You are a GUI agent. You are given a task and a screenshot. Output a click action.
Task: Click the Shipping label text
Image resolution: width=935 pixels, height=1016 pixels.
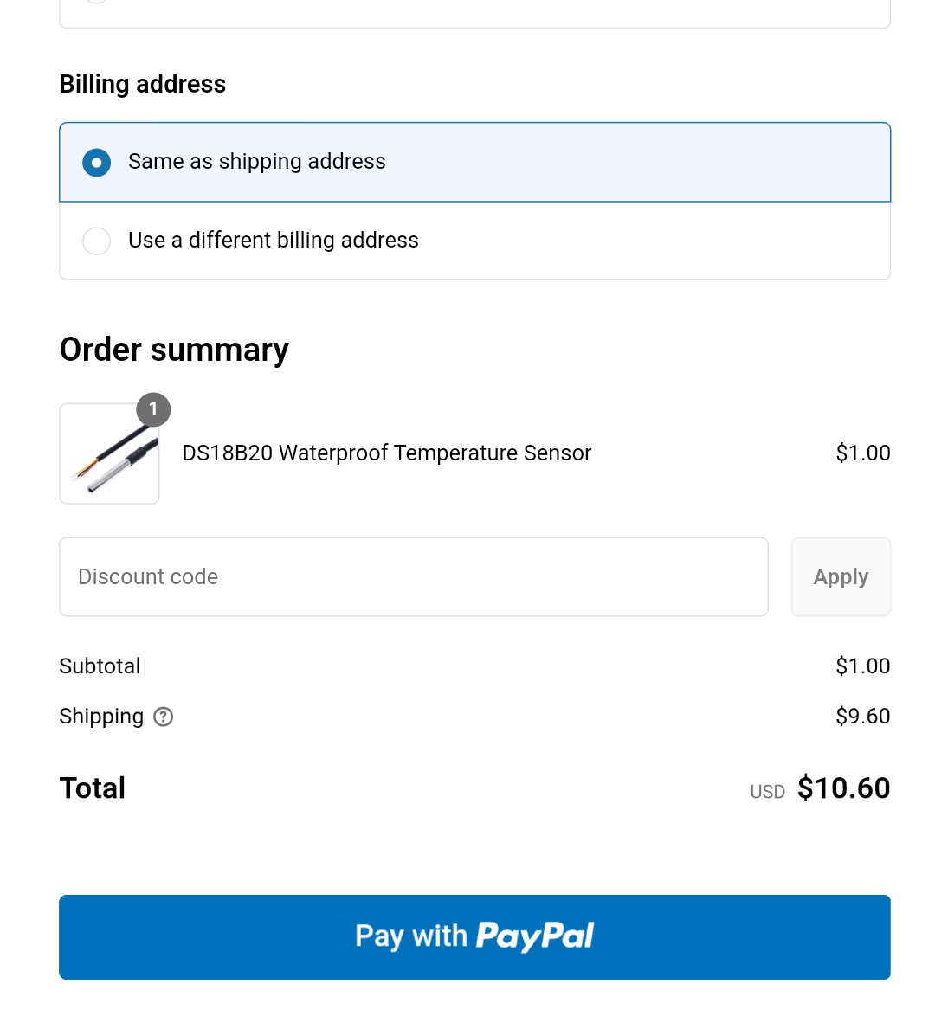[x=101, y=717]
